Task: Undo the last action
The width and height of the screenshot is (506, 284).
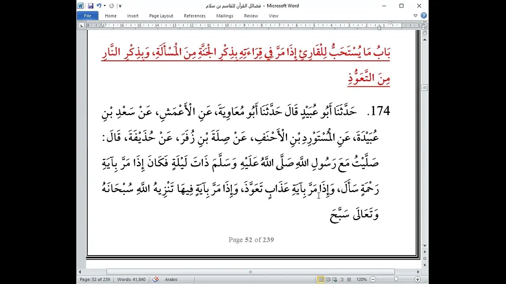Action: pos(99,6)
